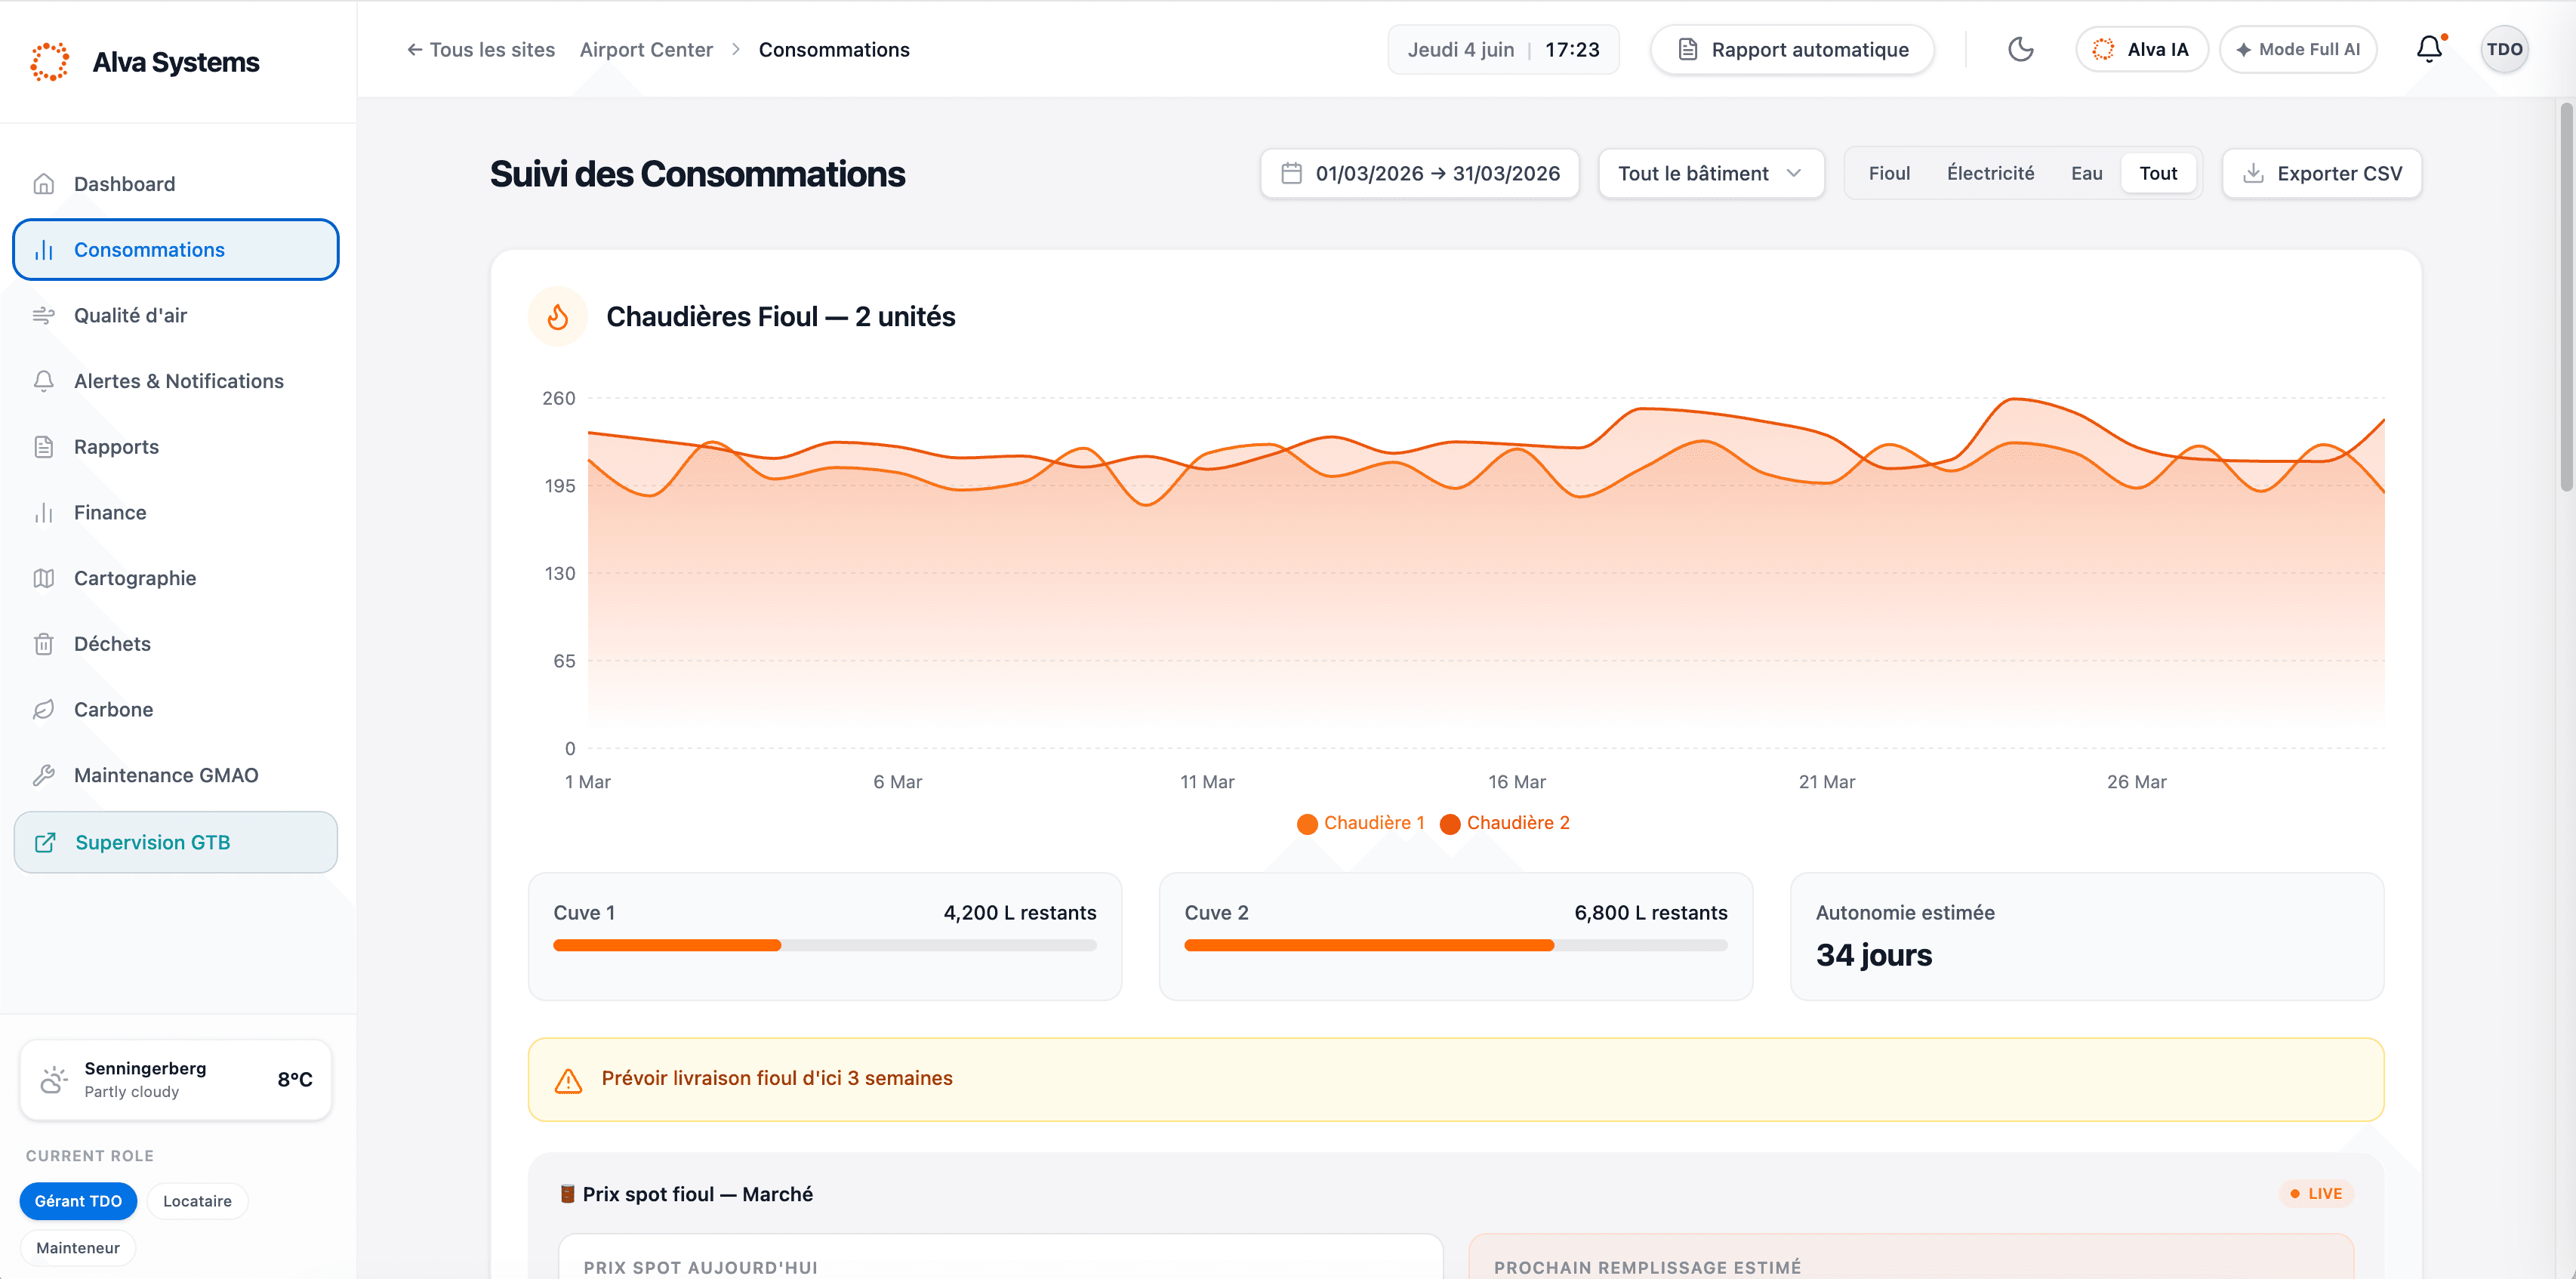Open Maintenance GMAO section
The width and height of the screenshot is (2576, 1279).
176,775
